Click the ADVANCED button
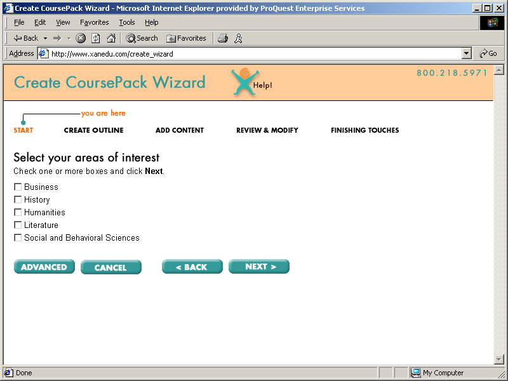Screen dimensions: 508x381 (44, 267)
